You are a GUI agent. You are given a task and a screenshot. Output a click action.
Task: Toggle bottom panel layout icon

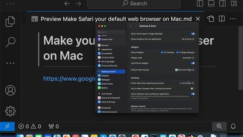point(211,3)
